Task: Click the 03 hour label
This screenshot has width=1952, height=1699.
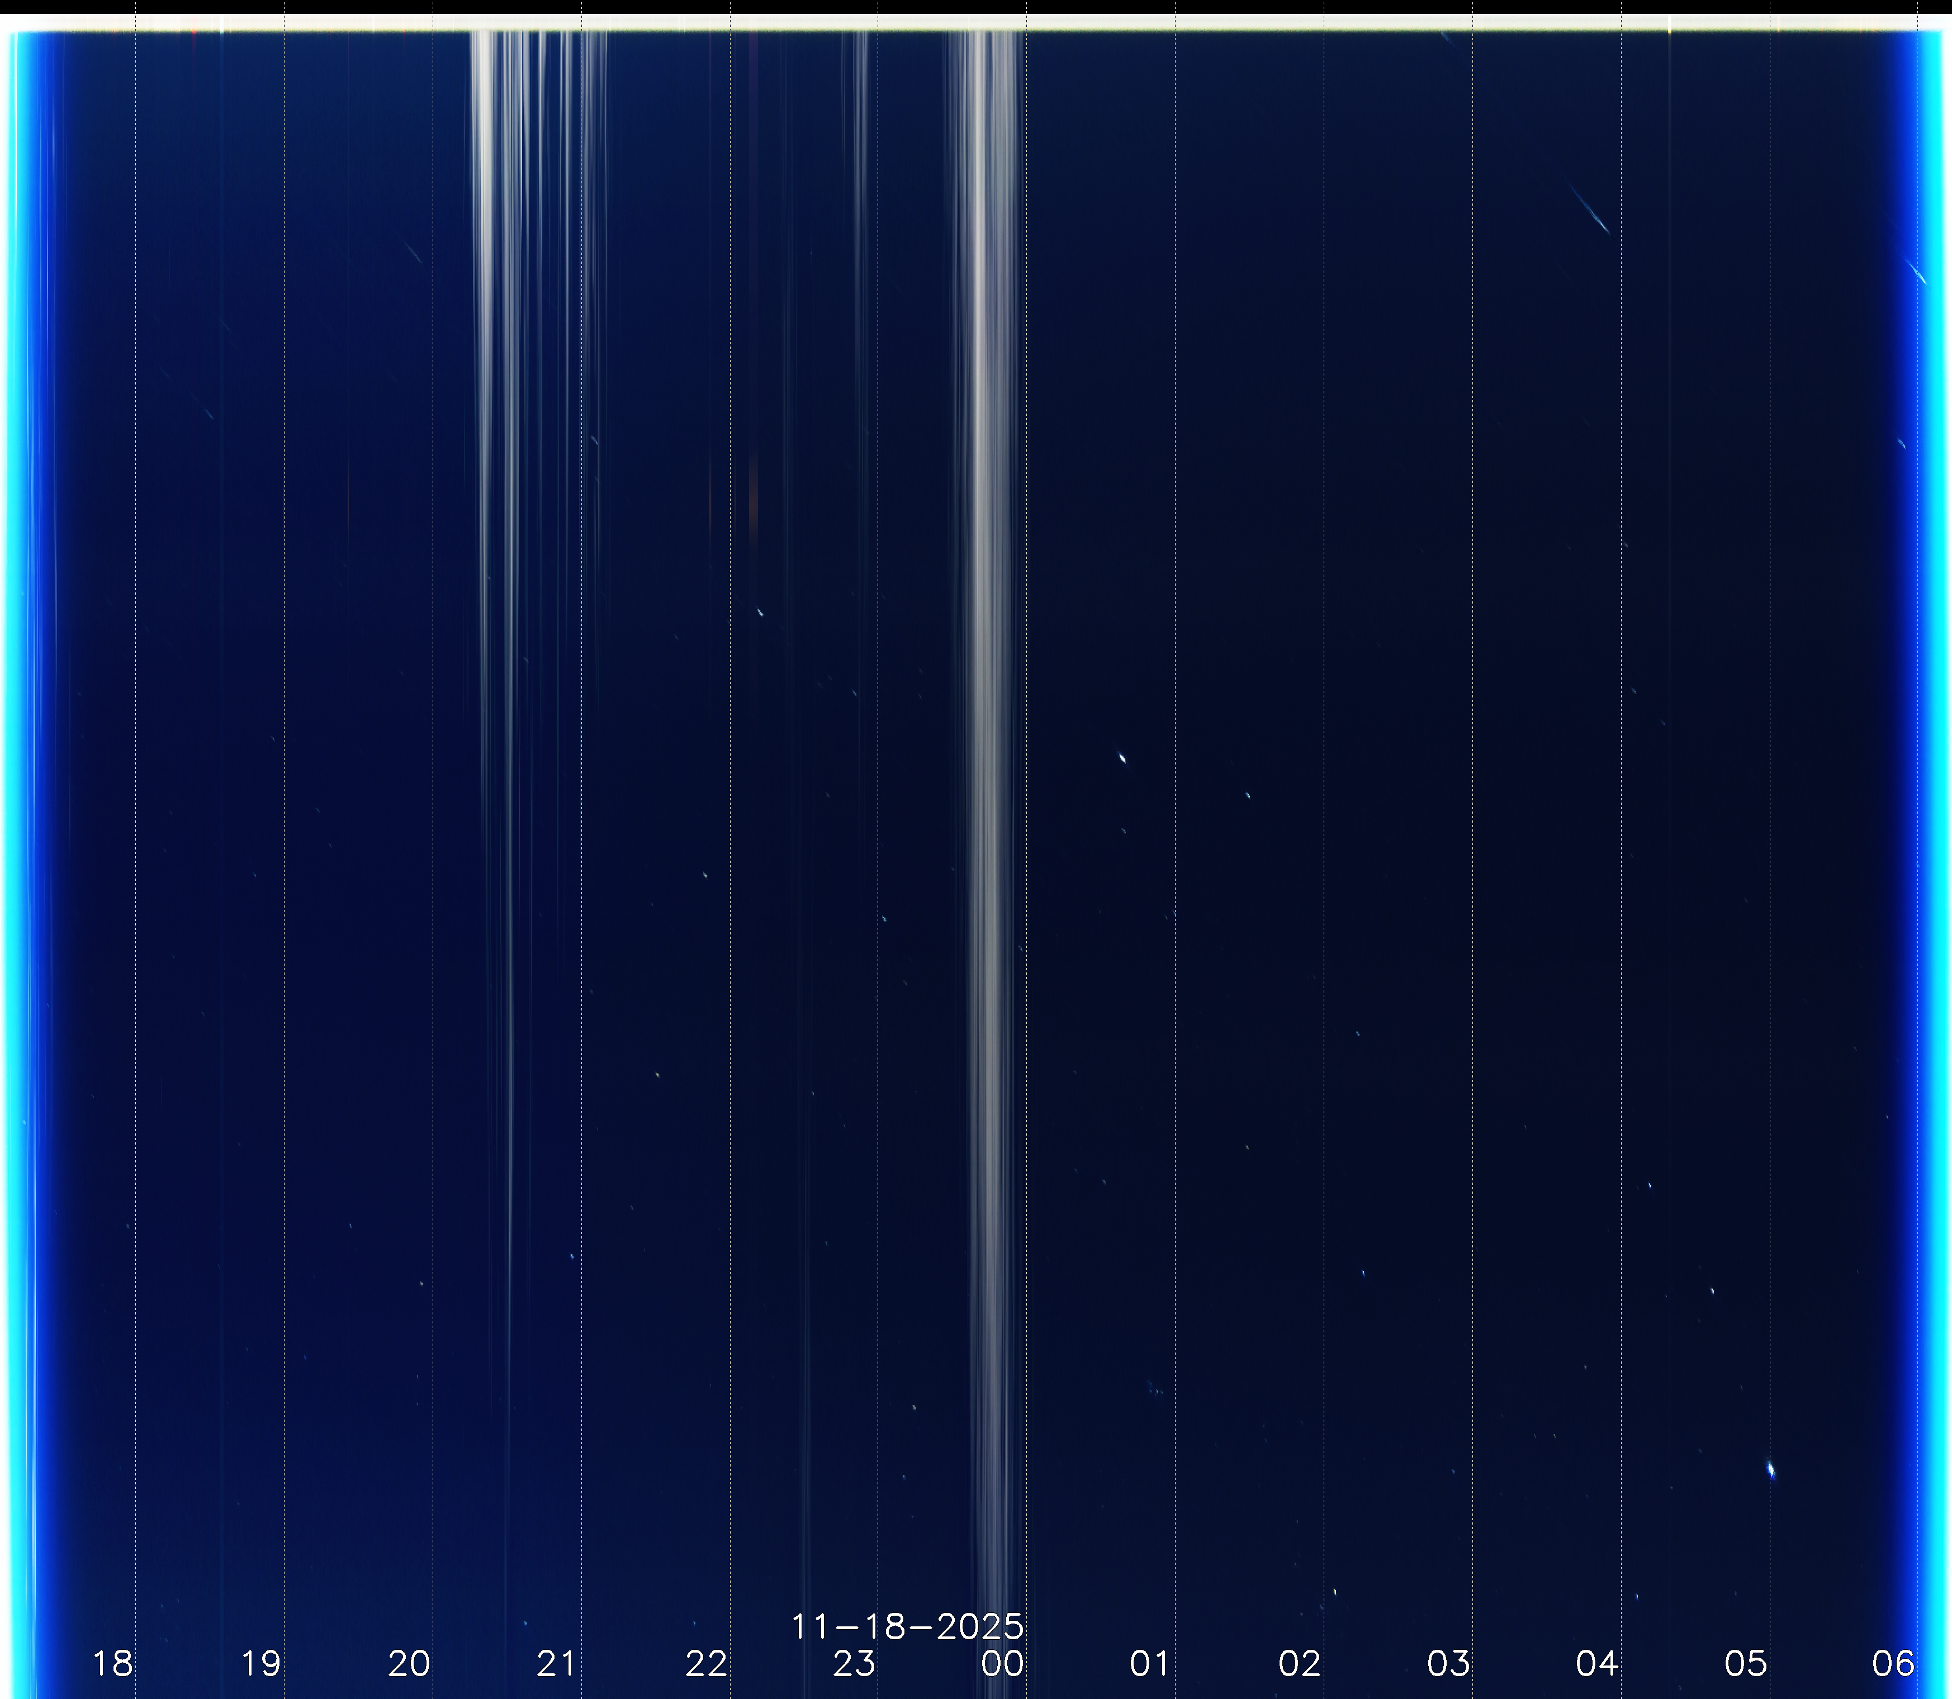Action: point(1448,1663)
